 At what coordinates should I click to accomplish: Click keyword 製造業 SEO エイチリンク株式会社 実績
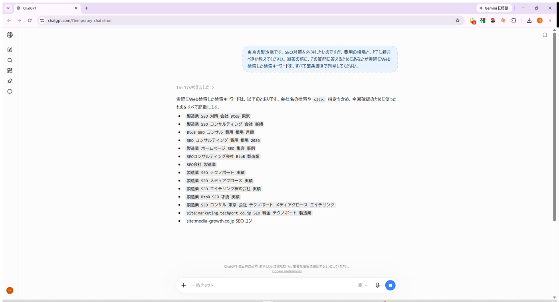[x=224, y=189]
